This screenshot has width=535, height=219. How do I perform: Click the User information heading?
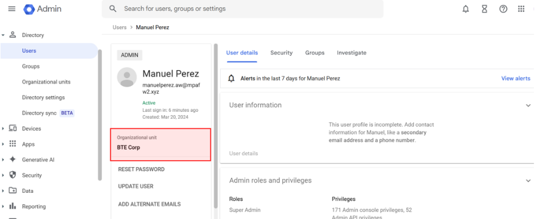[255, 105]
